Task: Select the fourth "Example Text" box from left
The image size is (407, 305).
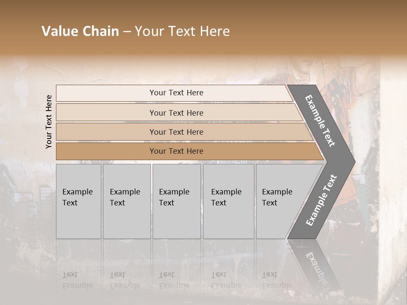Action: [x=228, y=201]
